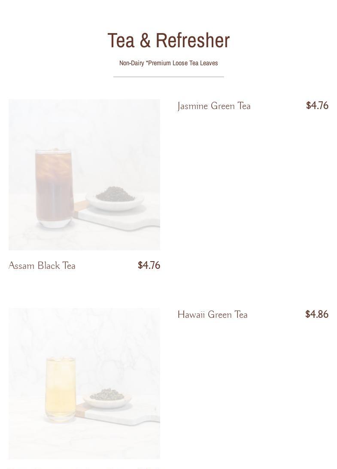Click the Non-Dairy Premium Loose Tea Leaves subtitle

pyautogui.click(x=169, y=63)
